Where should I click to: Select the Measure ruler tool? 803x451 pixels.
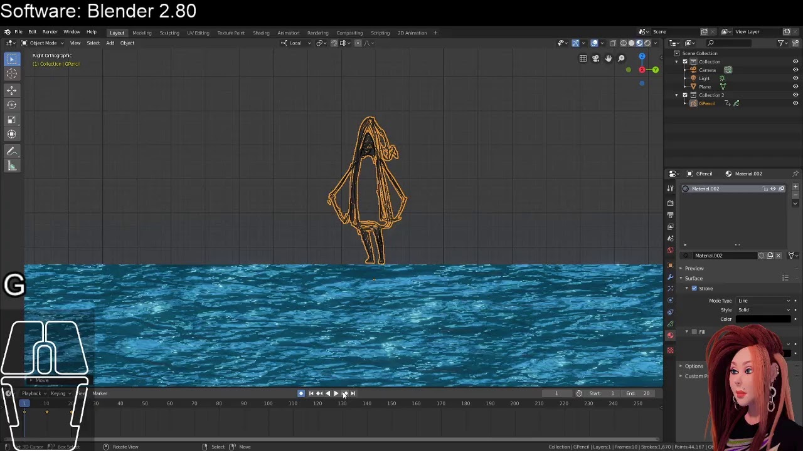[12, 165]
